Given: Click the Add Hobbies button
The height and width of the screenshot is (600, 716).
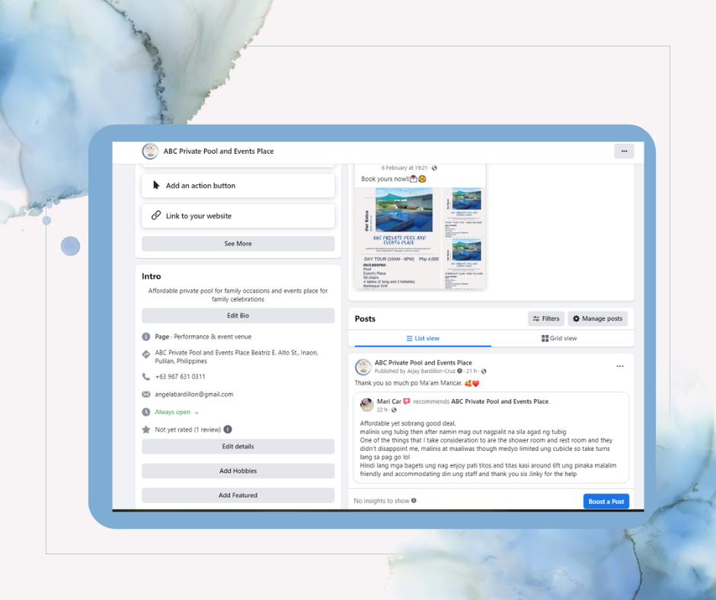Looking at the screenshot, I should (238, 471).
